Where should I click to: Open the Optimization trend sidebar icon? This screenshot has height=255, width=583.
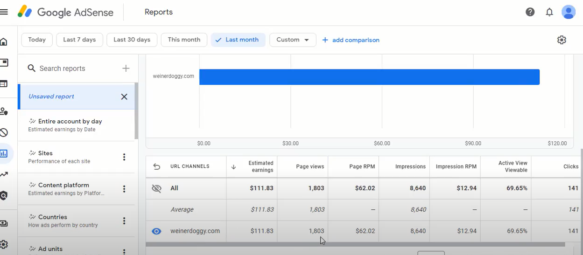pyautogui.click(x=4, y=175)
